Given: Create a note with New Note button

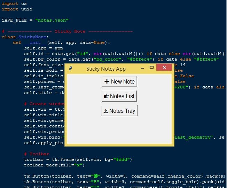Looking at the screenshot, I should (119, 81).
